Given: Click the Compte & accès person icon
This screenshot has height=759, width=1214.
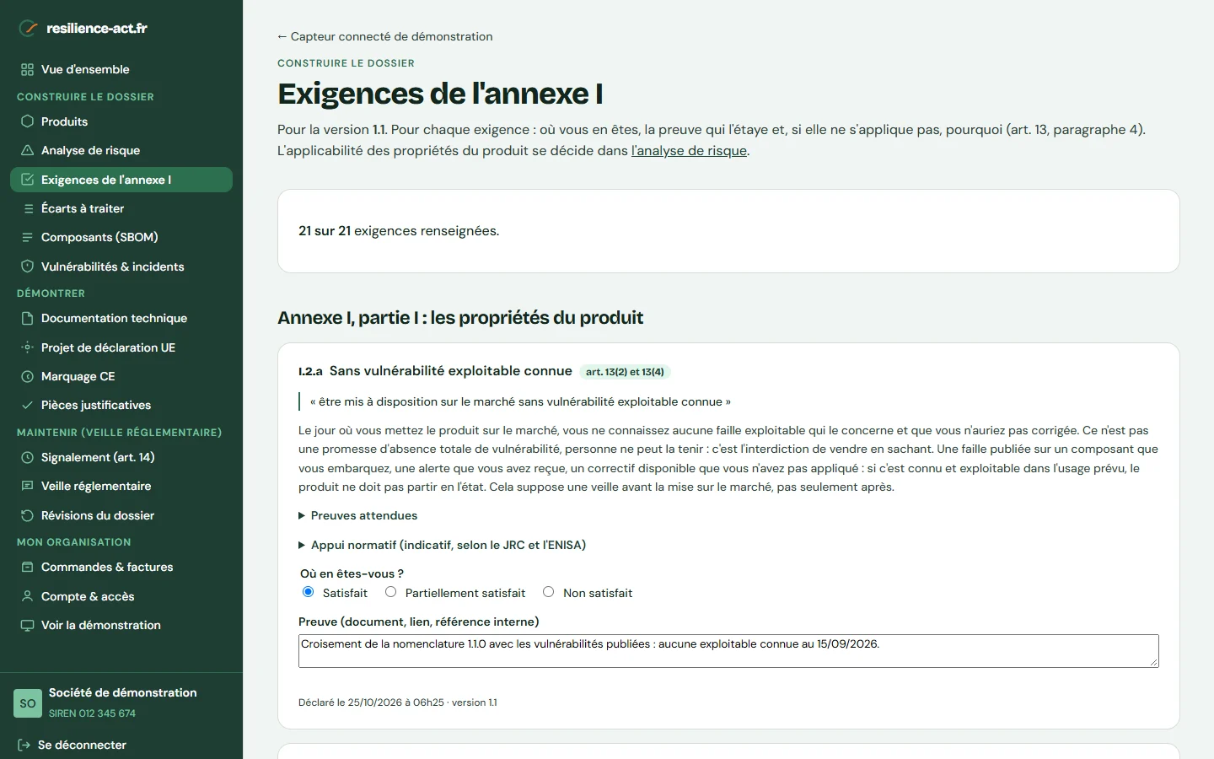Looking at the screenshot, I should [28, 596].
